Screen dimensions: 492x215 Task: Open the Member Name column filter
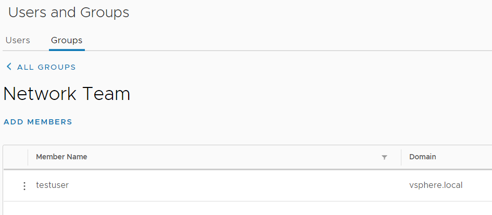click(384, 157)
